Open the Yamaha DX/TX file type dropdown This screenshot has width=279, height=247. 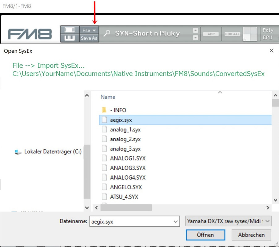pyautogui.click(x=228, y=221)
